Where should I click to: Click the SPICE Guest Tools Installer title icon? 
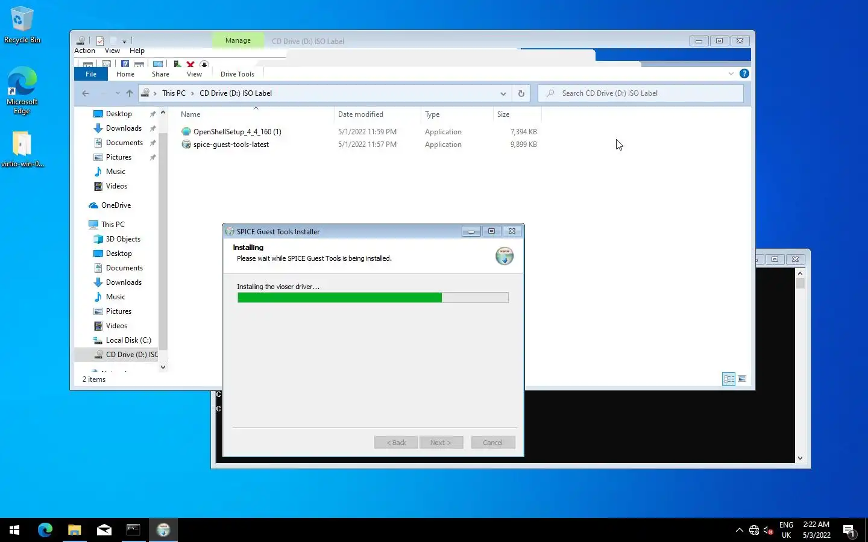coord(230,231)
